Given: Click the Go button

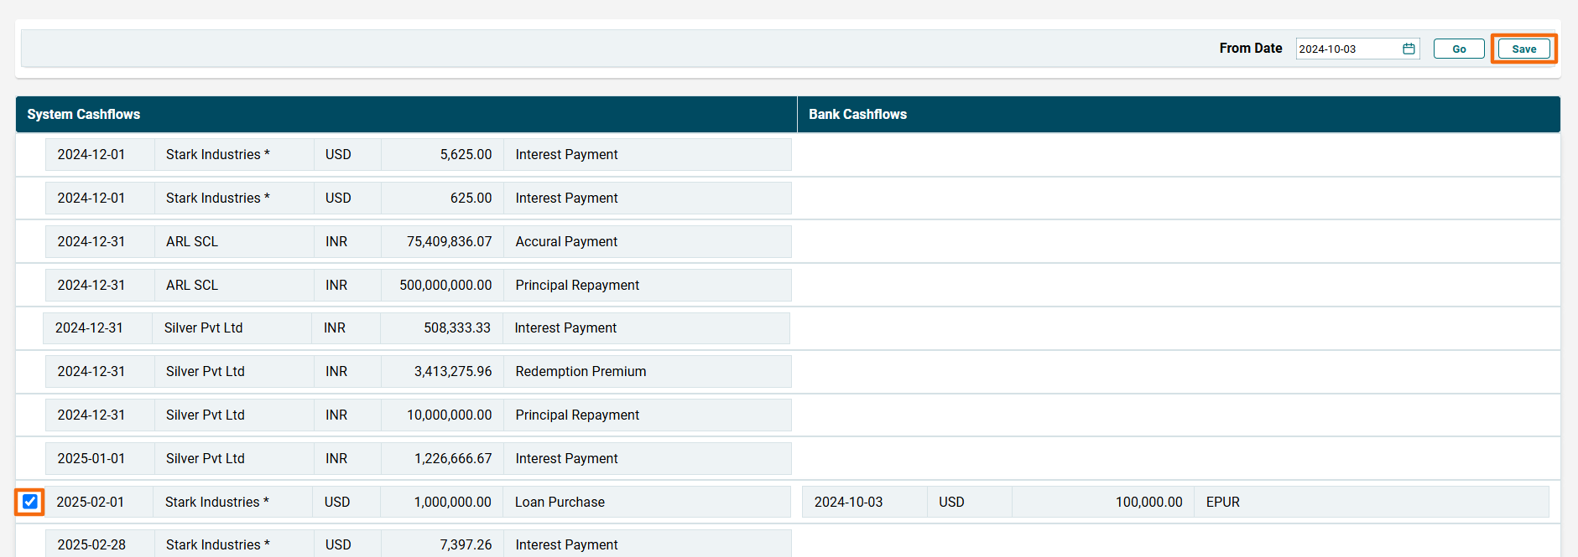Looking at the screenshot, I should (1459, 49).
